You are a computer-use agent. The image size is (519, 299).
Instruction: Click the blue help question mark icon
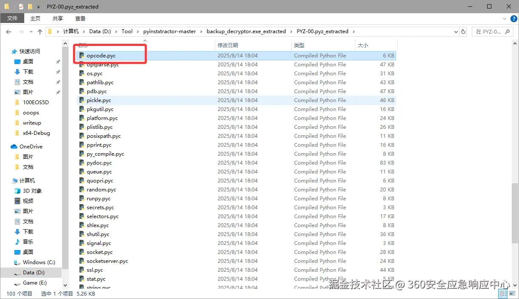pyautogui.click(x=513, y=19)
